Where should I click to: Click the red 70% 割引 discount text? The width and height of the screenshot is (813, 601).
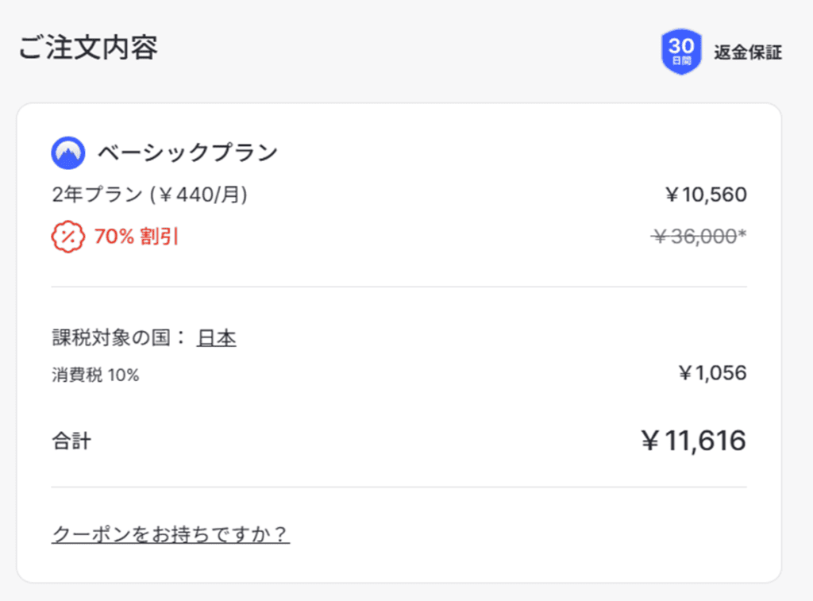point(136,237)
